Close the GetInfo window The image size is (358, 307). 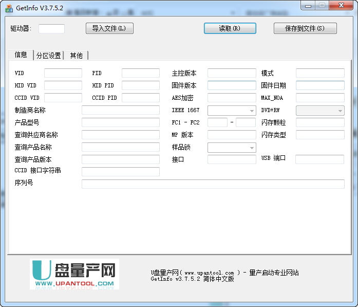coord(342,6)
